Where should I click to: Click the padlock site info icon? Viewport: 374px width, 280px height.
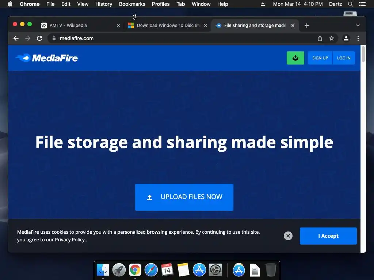[54, 38]
